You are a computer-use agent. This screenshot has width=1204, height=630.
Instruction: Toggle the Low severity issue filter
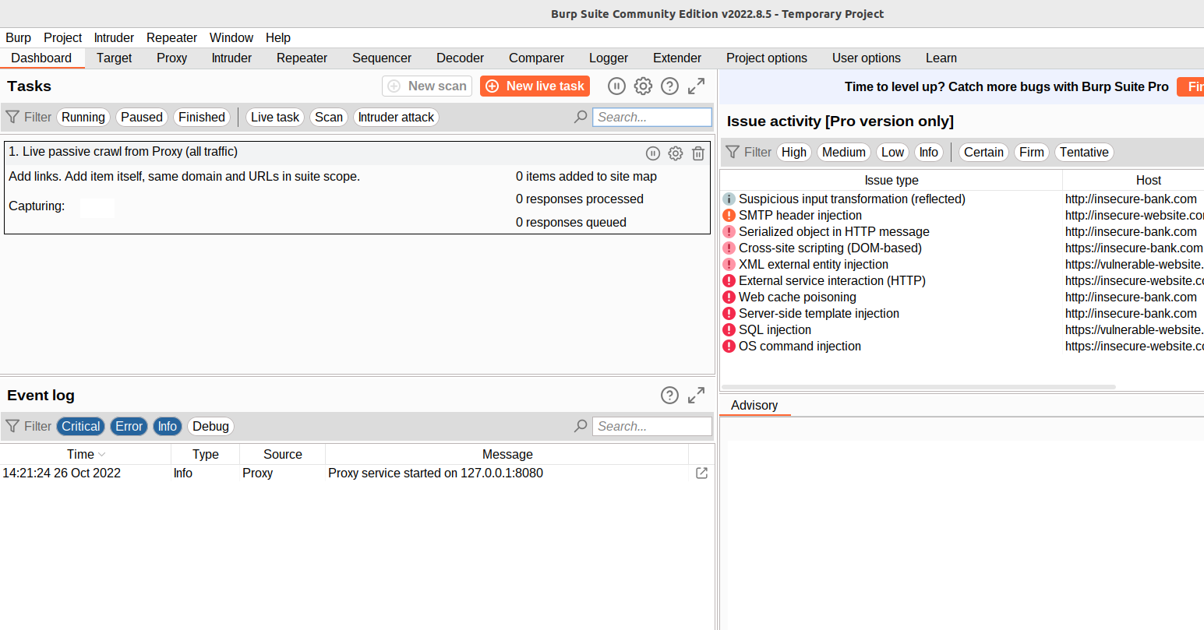(x=893, y=152)
